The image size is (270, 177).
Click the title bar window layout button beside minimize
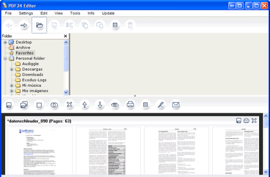point(240,6)
